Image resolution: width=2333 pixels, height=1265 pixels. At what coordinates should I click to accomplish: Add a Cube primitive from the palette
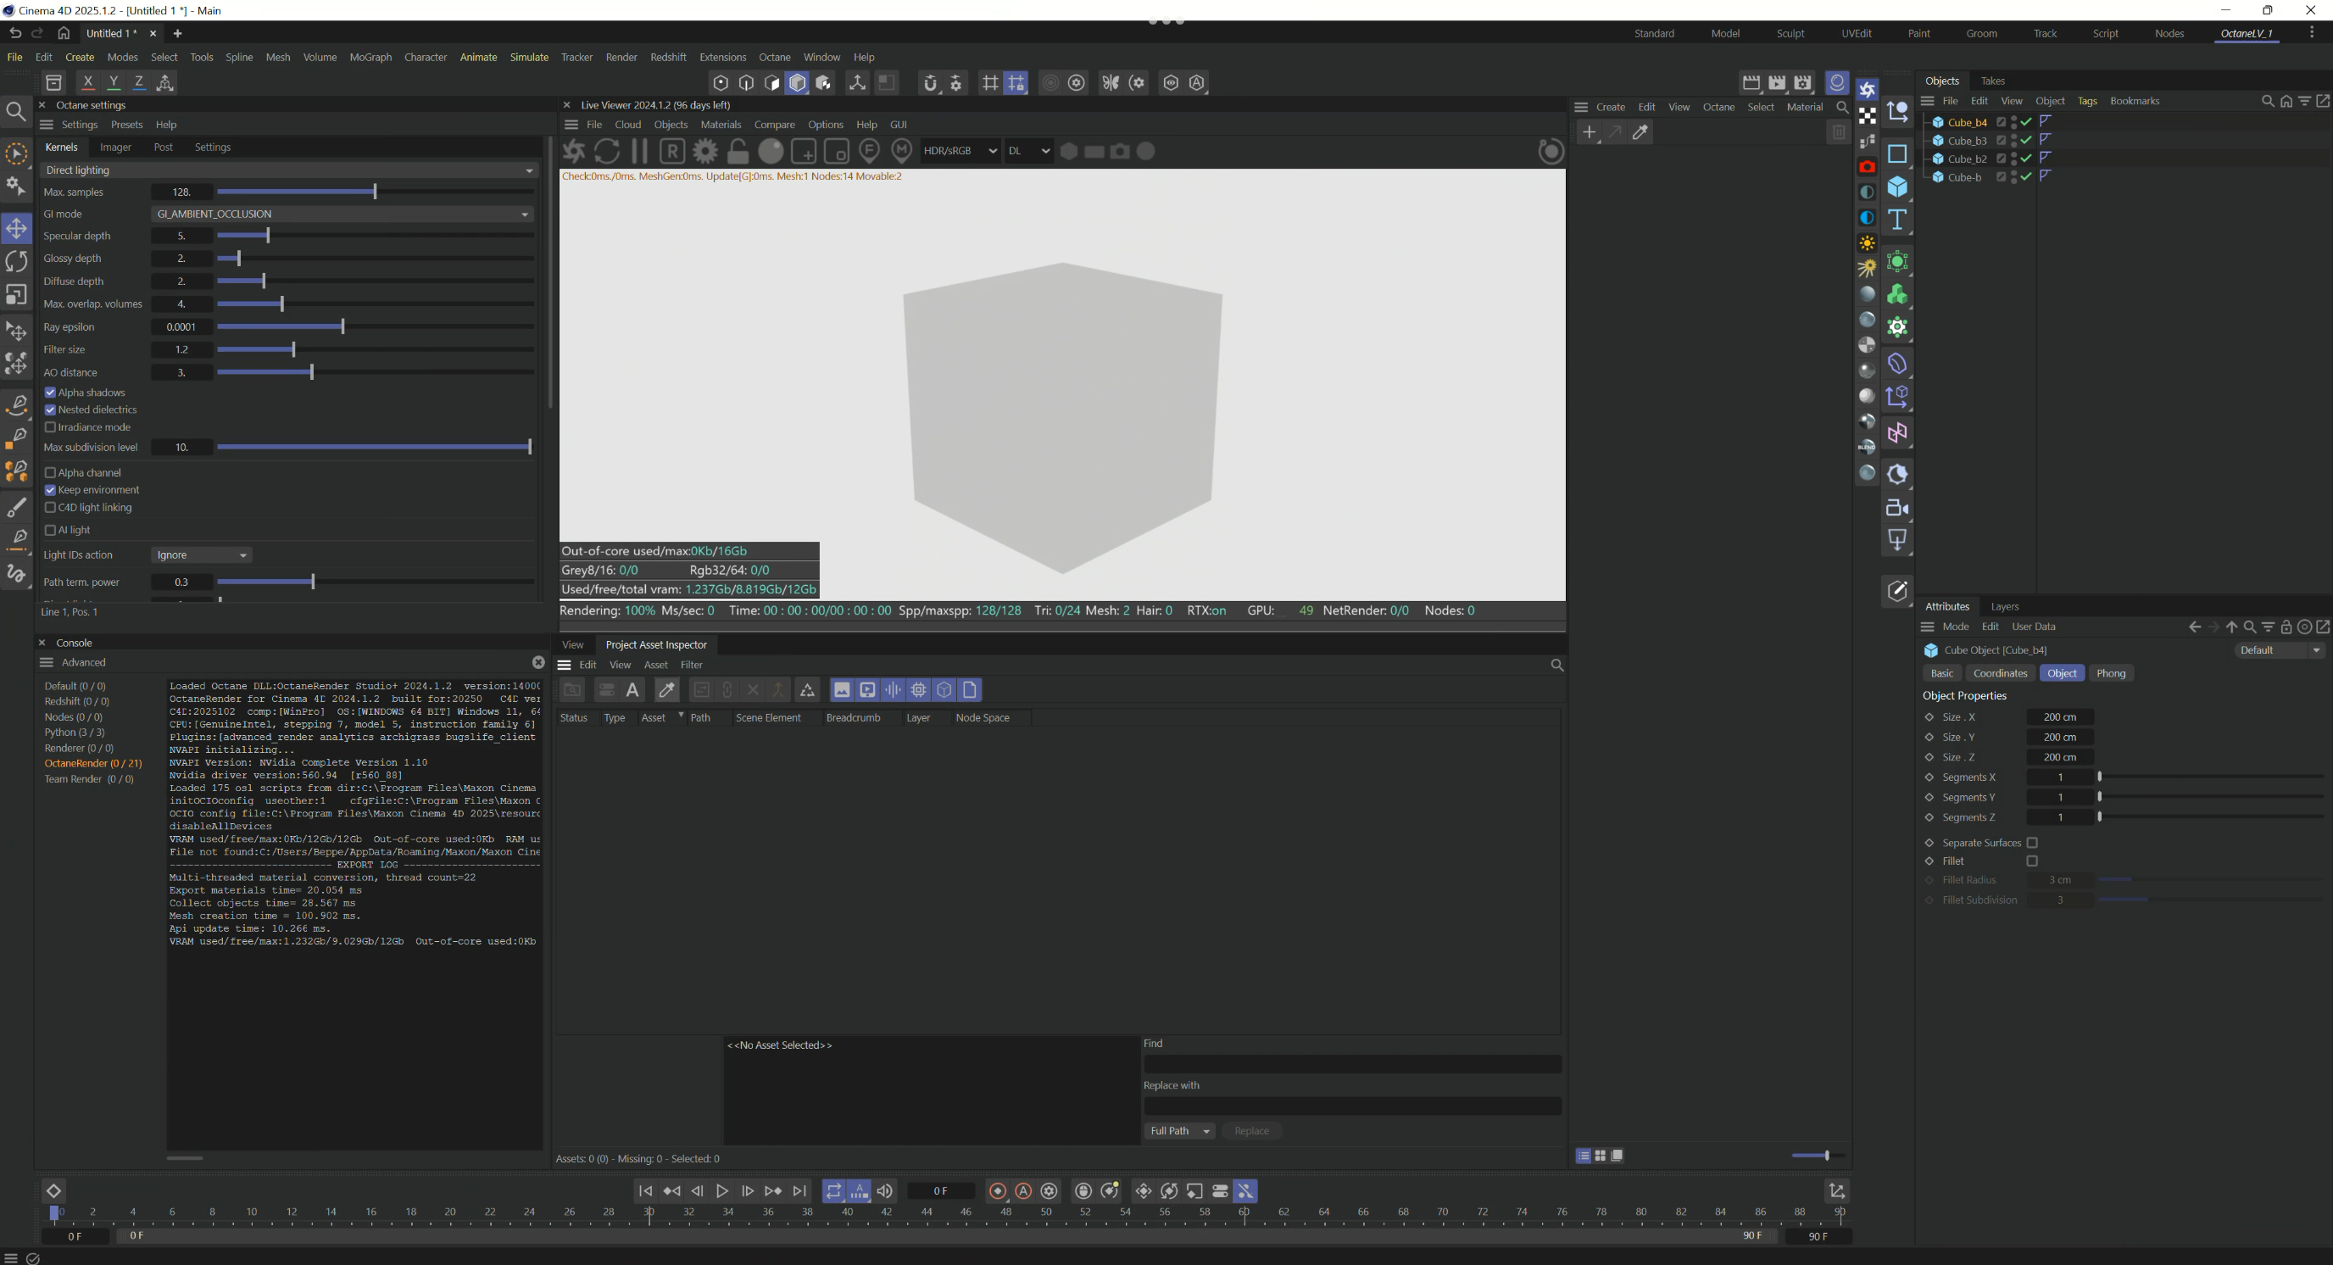point(1897,187)
